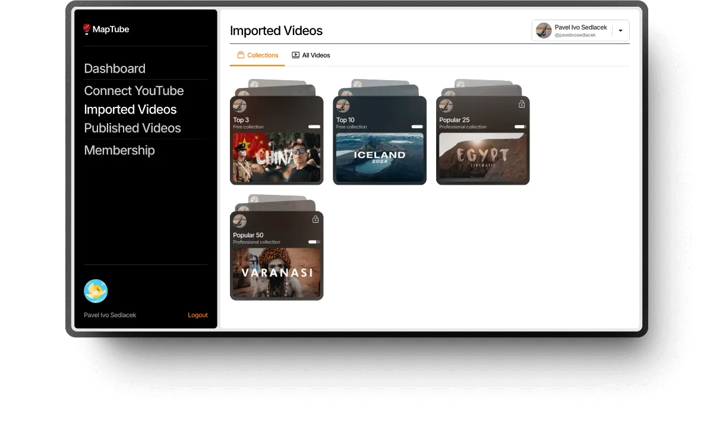
Task: Toggle the switch on Popular 25 Egypt collection
Action: pos(521,126)
